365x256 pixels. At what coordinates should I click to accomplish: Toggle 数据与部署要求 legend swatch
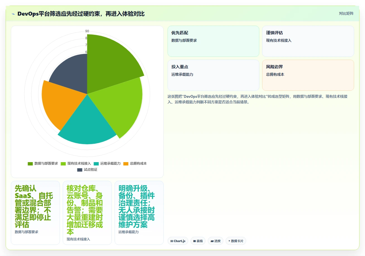(x=30, y=164)
